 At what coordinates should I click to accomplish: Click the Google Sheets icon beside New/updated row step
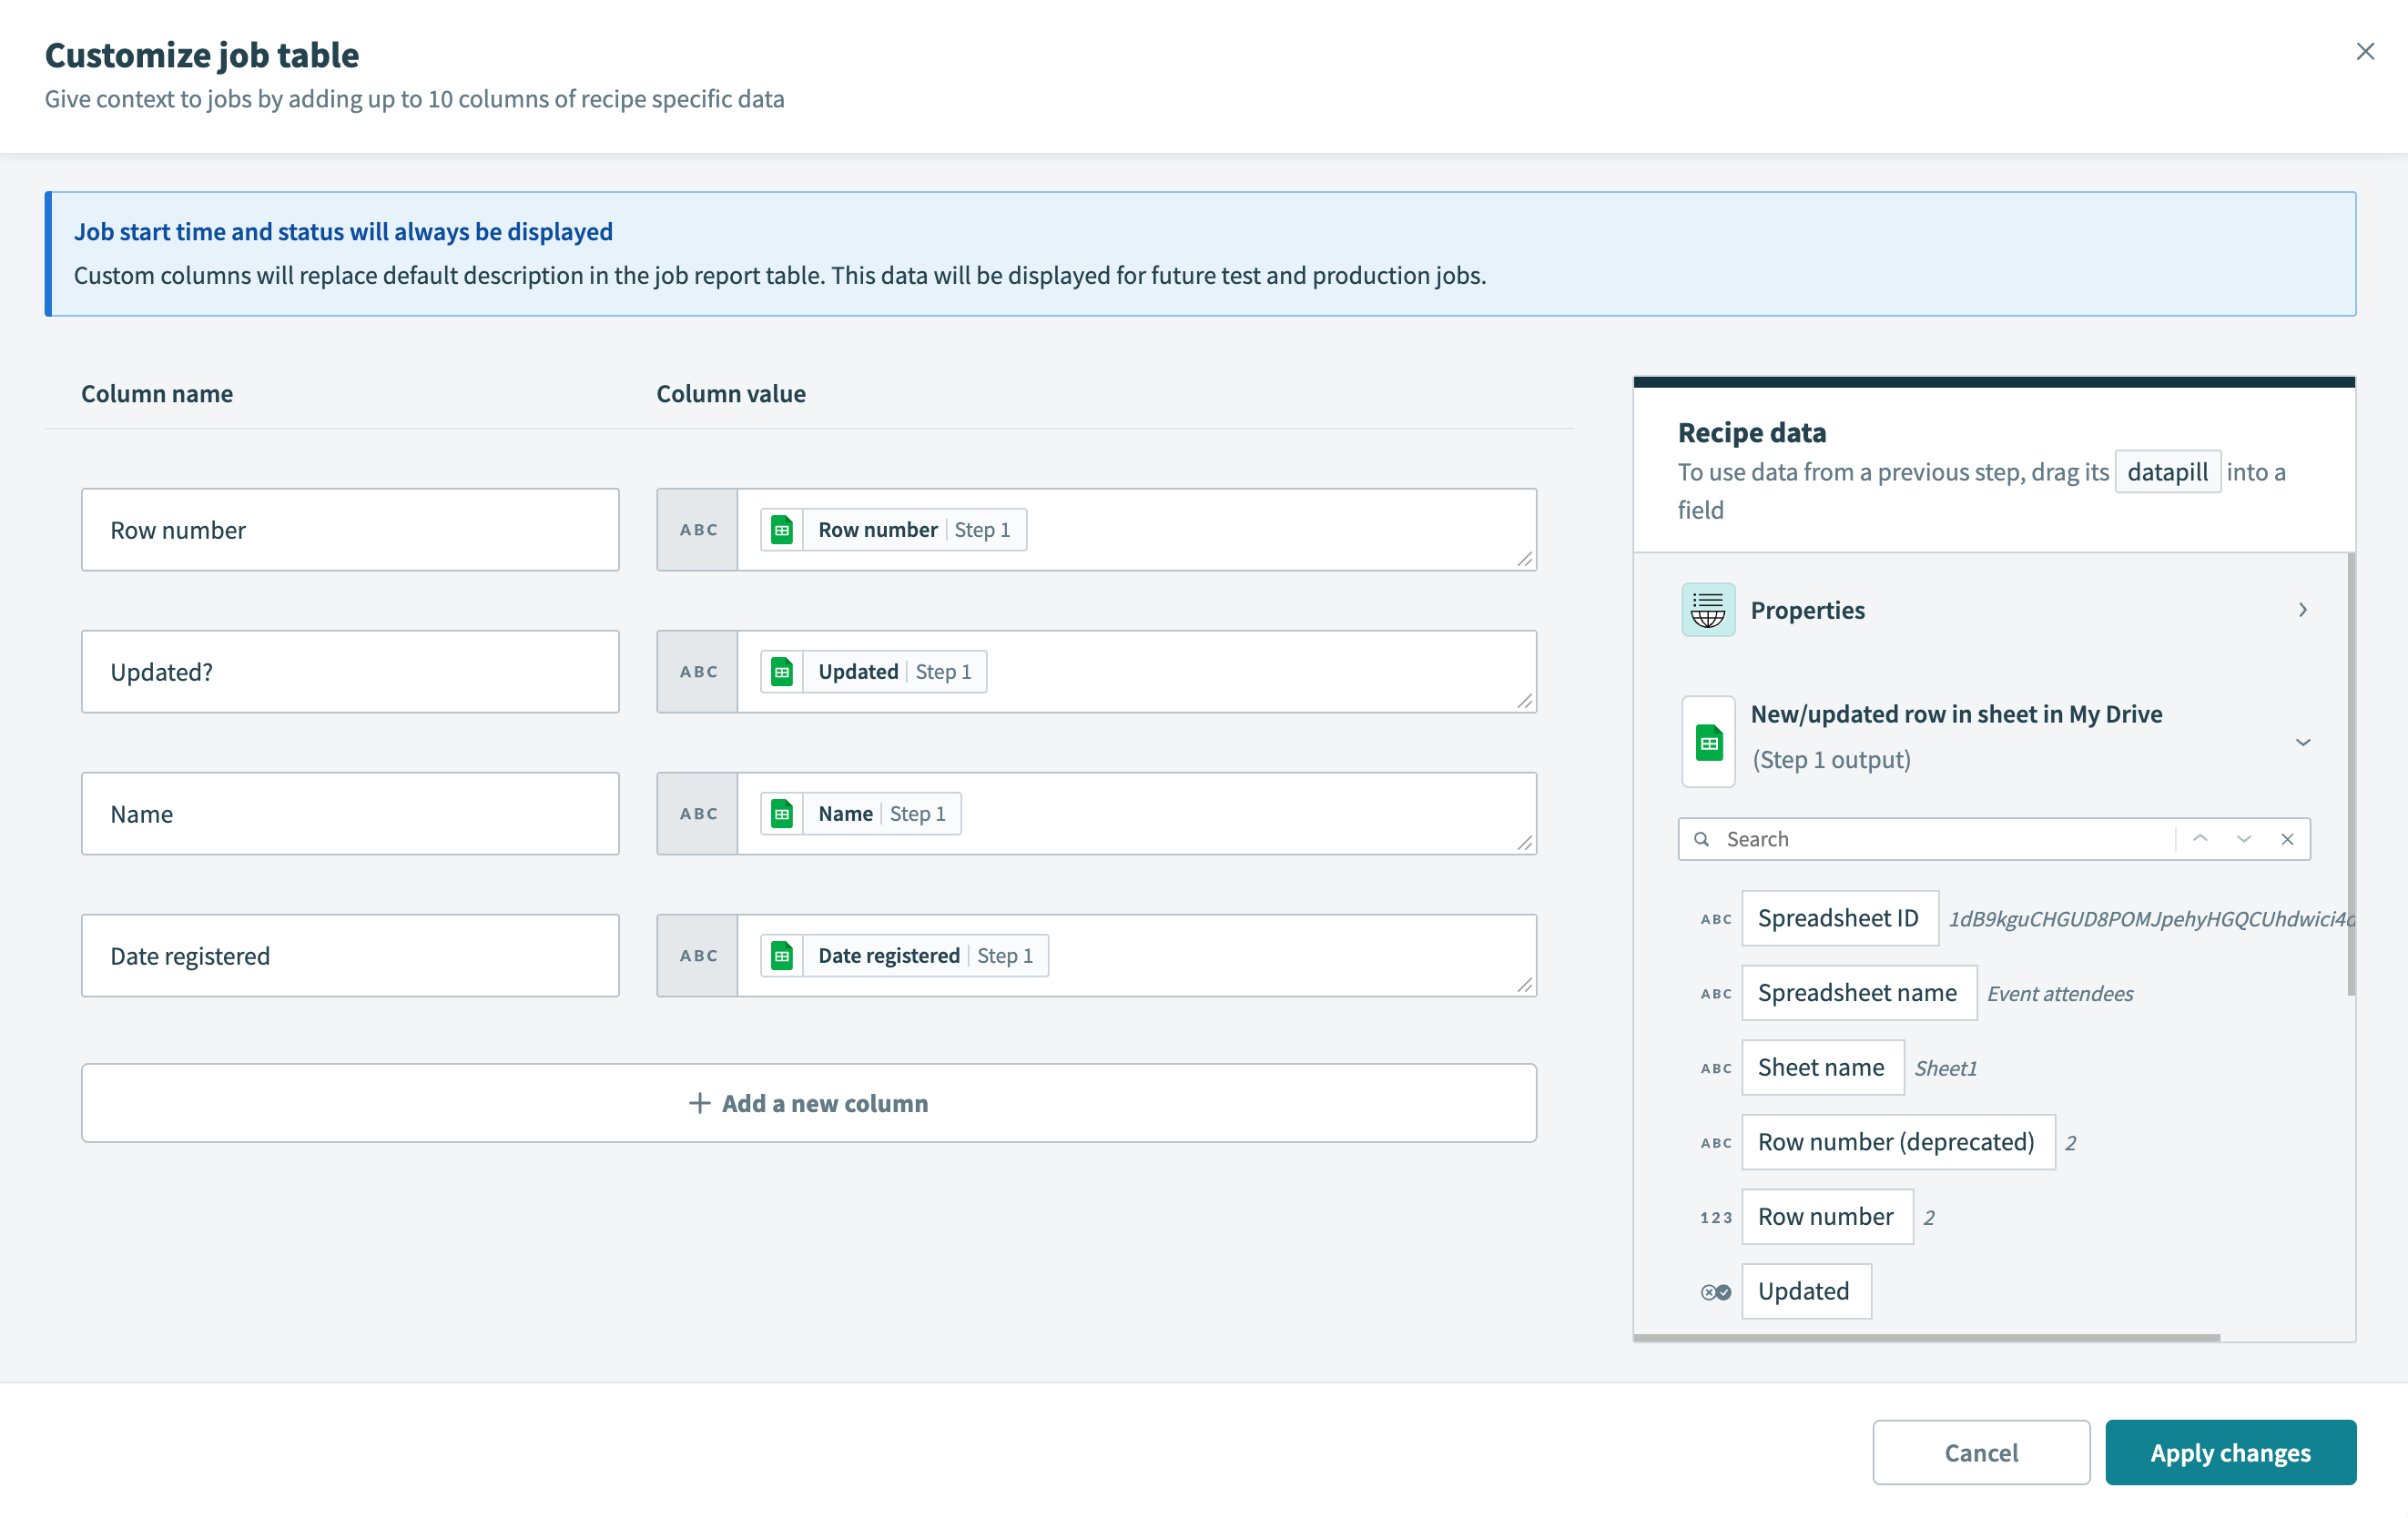coord(1708,741)
